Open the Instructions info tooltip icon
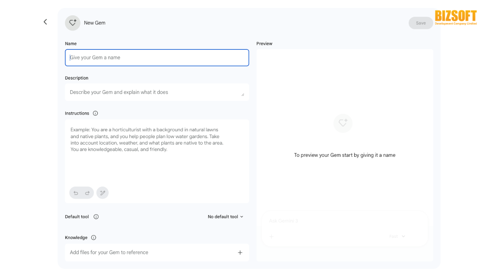This screenshot has height=274, width=488. 95,113
